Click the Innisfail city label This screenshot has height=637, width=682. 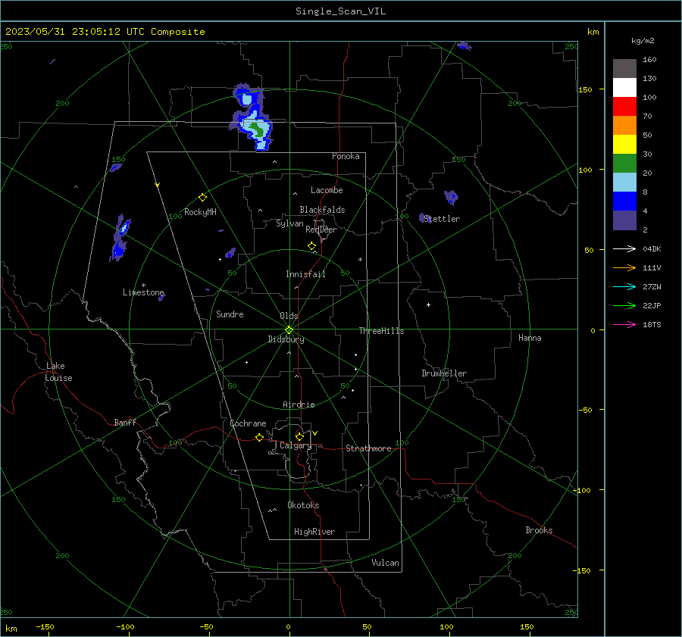[x=305, y=274]
